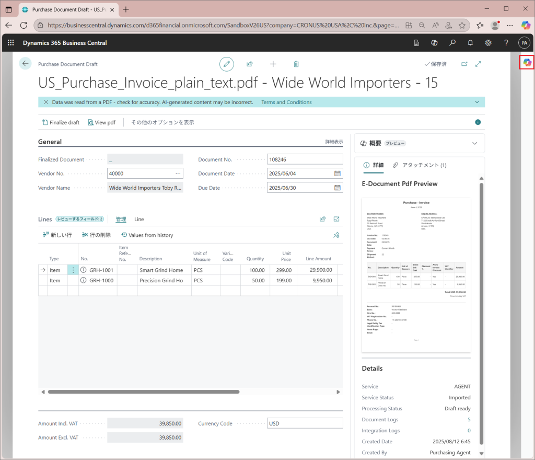Image resolution: width=535 pixels, height=460 pixels.
Task: Expand the Lines section to full view
Action: [x=336, y=219]
